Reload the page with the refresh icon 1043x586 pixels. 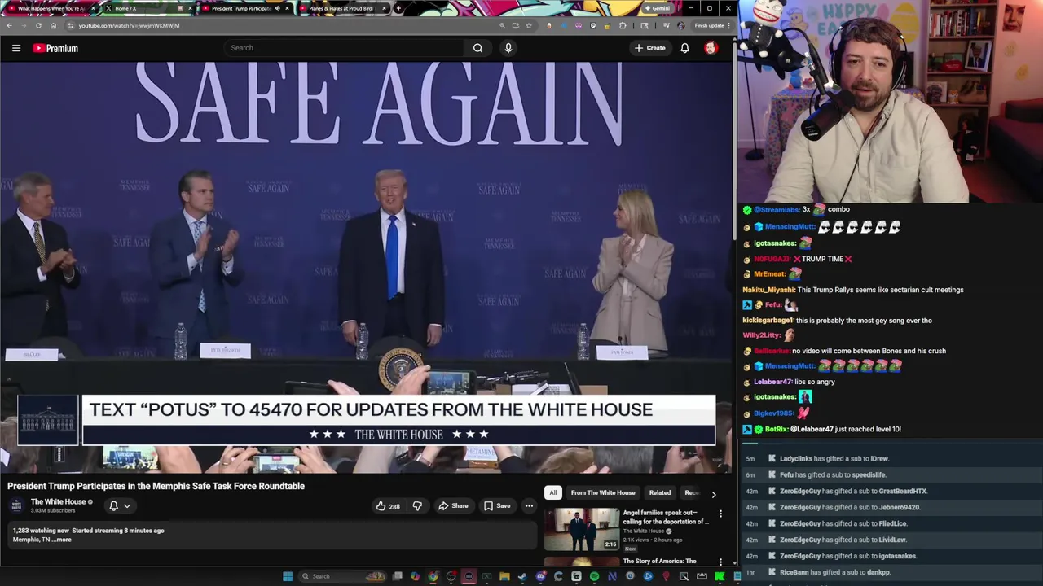pyautogui.click(x=38, y=25)
